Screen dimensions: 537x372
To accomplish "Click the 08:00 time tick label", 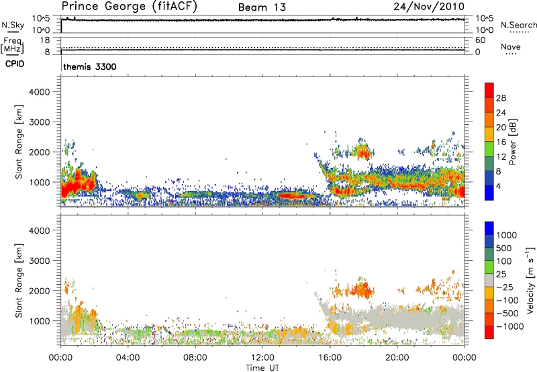I will pos(195,358).
